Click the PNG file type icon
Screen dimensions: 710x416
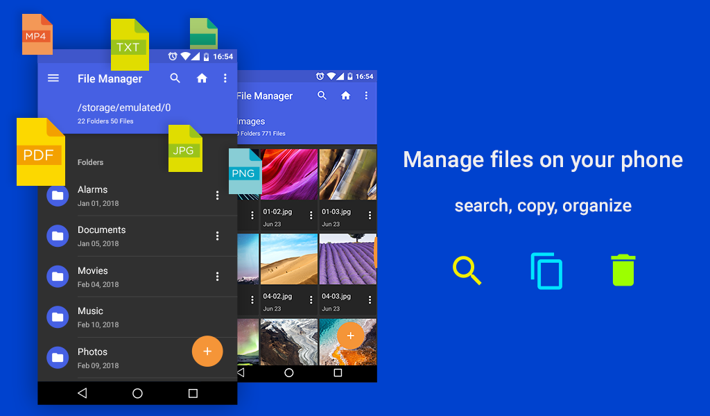pyautogui.click(x=245, y=171)
